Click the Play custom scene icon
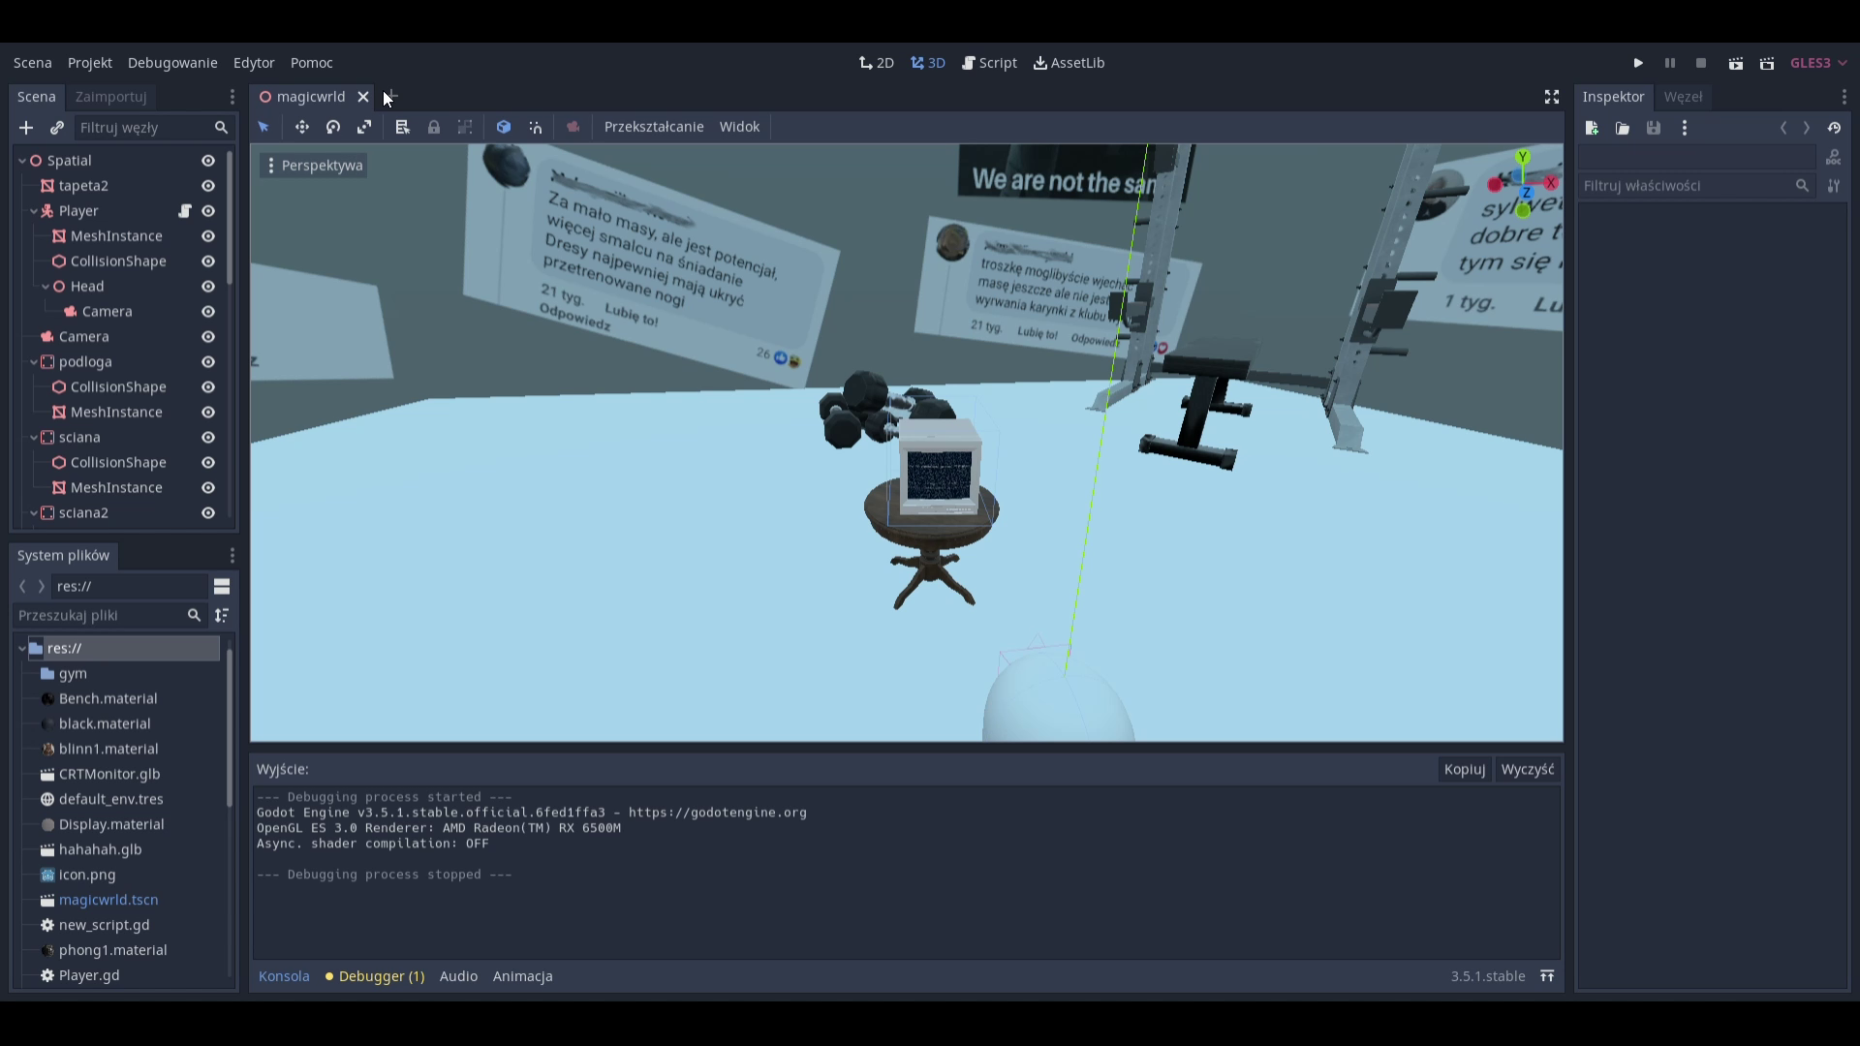This screenshot has height=1046, width=1860. [1767, 63]
